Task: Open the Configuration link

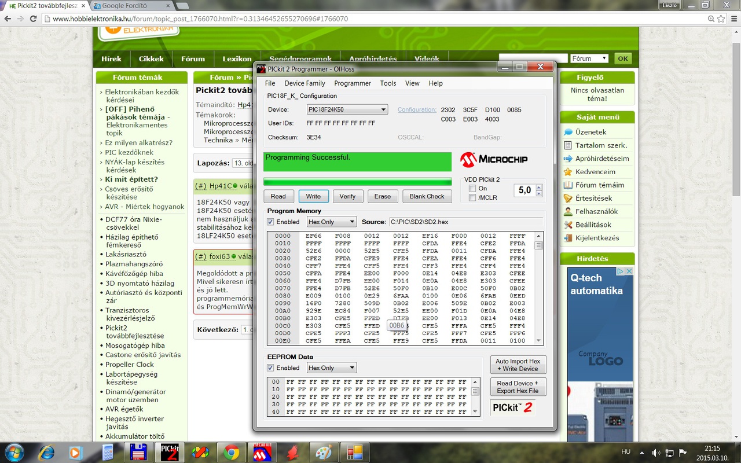Action: (417, 109)
